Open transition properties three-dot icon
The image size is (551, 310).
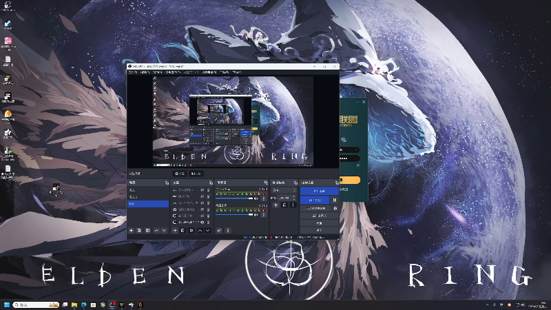(293, 205)
